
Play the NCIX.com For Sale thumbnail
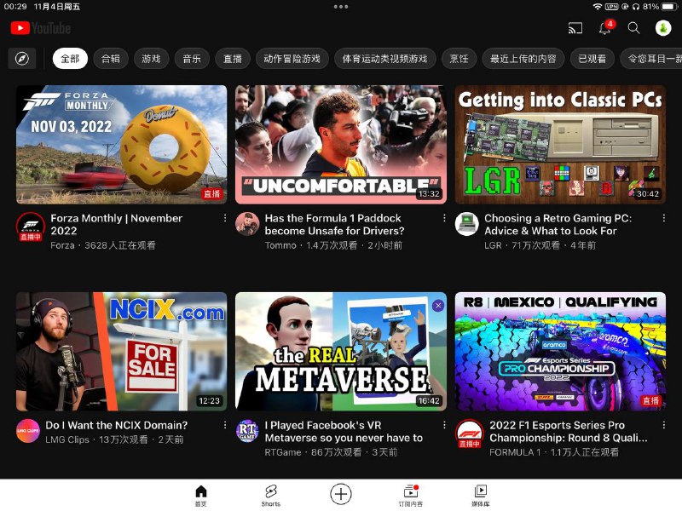[121, 351]
